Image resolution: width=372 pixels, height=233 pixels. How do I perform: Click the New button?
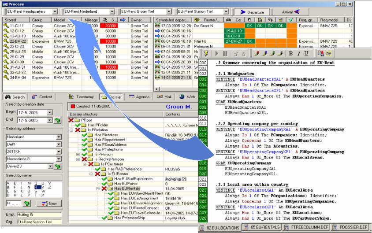(x=49, y=203)
